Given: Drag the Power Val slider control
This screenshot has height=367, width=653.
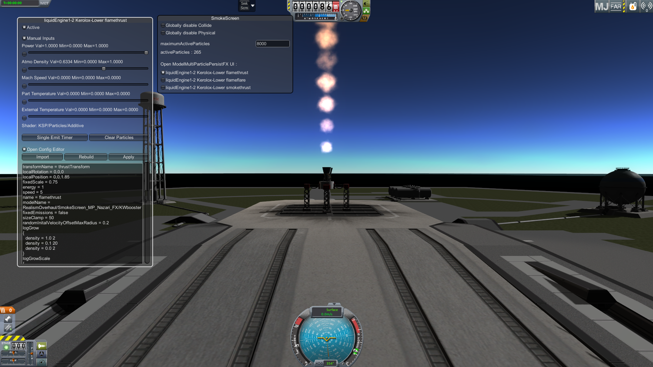Looking at the screenshot, I should pyautogui.click(x=146, y=52).
